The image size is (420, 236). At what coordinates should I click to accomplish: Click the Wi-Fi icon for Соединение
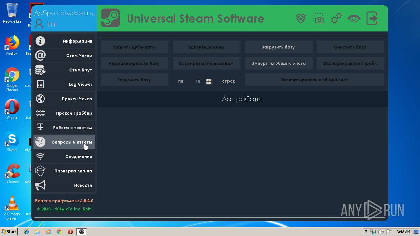(x=40, y=157)
